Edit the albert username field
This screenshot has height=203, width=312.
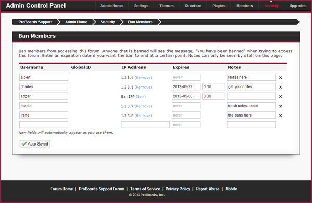point(44,77)
